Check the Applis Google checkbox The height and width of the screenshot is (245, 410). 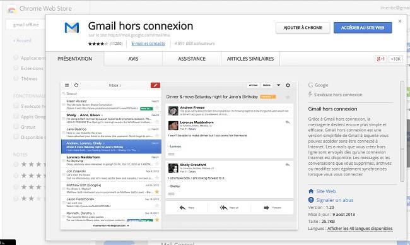(x=16, y=116)
